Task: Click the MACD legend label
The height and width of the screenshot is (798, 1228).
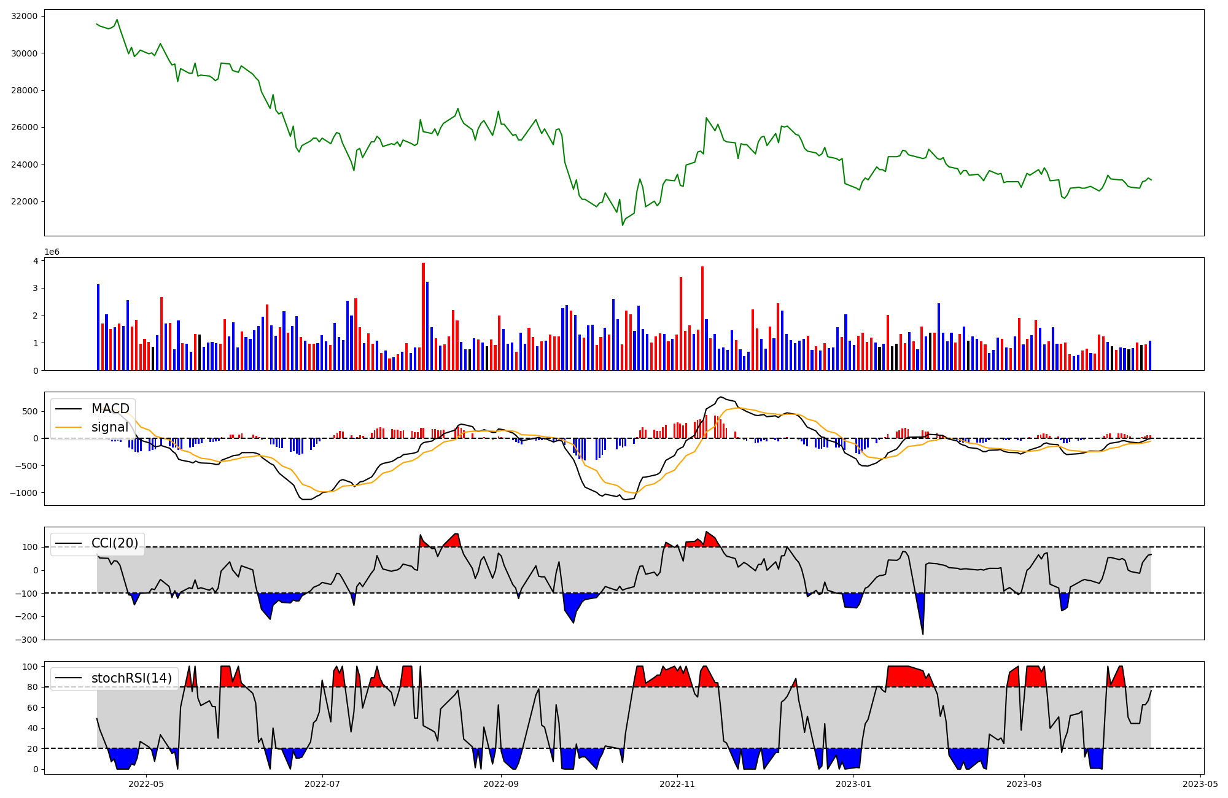Action: pyautogui.click(x=110, y=409)
